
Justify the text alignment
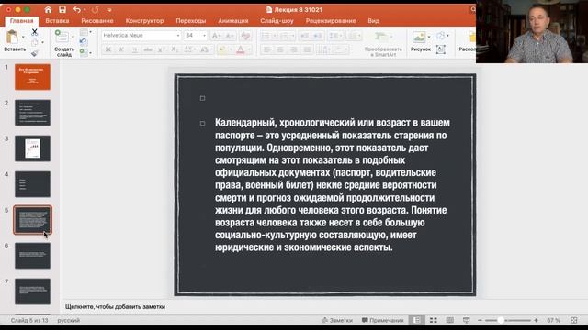(307, 49)
